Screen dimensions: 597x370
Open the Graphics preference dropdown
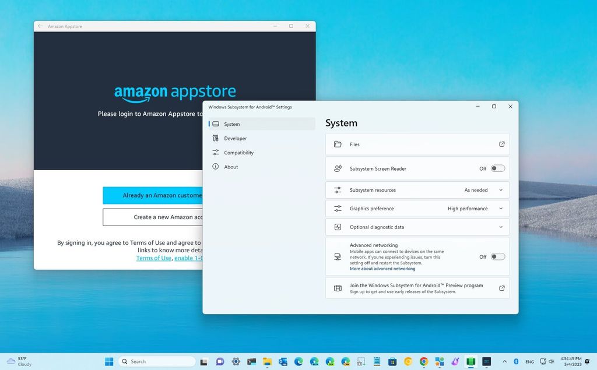(500, 208)
